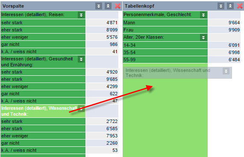Expand all items in Vorspalte panel header
This screenshot has width=244, height=157.
pyautogui.click(x=99, y=6)
